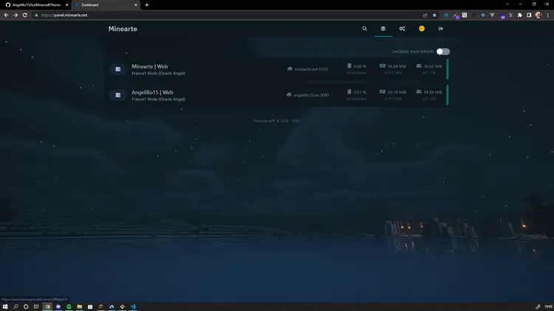Open the tab search chevron in title bar

point(507,4)
